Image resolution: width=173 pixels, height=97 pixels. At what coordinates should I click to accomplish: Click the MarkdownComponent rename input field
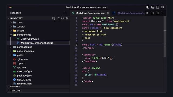point(45,43)
